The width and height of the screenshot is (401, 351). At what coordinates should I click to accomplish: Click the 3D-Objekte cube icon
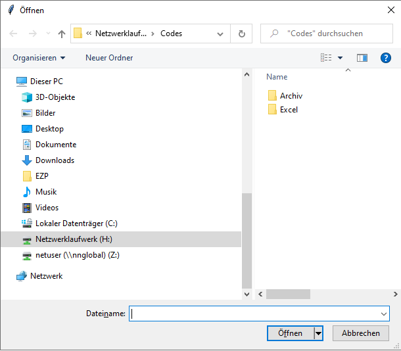coord(27,97)
